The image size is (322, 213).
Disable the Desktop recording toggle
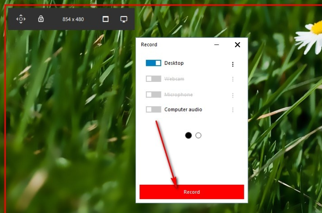(x=154, y=63)
